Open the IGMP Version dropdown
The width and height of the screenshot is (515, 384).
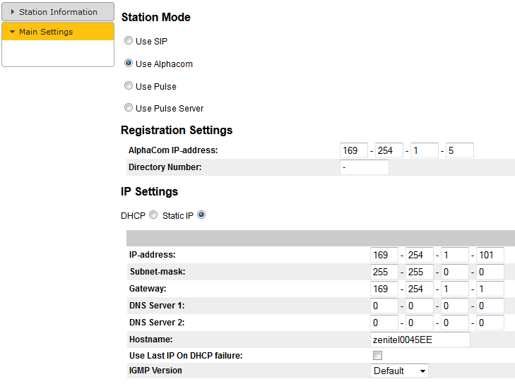[399, 371]
